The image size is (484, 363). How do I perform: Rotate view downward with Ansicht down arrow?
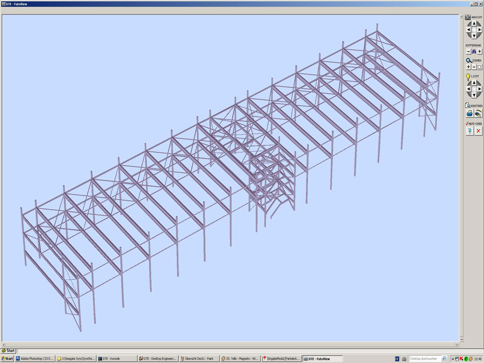[474, 36]
